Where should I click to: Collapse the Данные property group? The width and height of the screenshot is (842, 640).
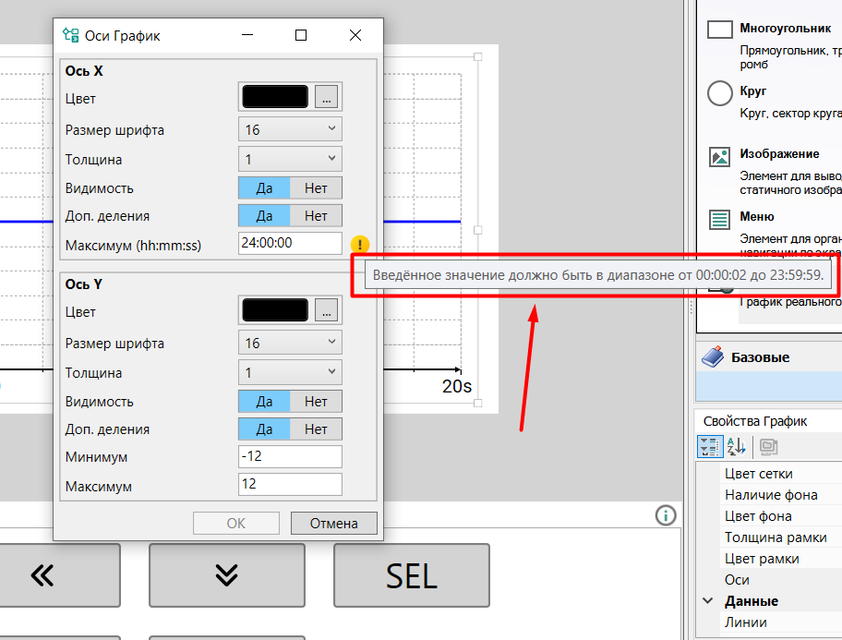click(x=708, y=601)
